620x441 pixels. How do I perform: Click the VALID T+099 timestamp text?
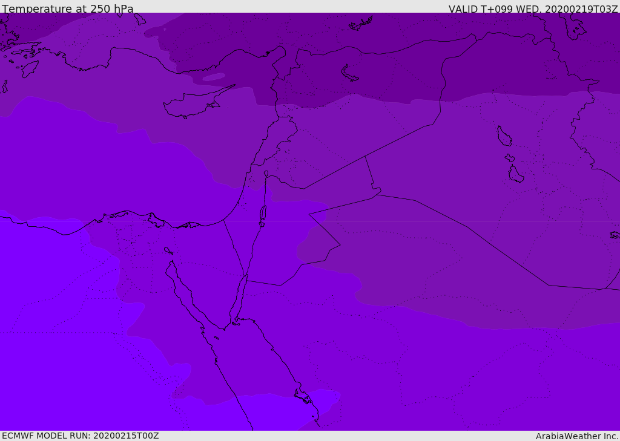point(533,9)
